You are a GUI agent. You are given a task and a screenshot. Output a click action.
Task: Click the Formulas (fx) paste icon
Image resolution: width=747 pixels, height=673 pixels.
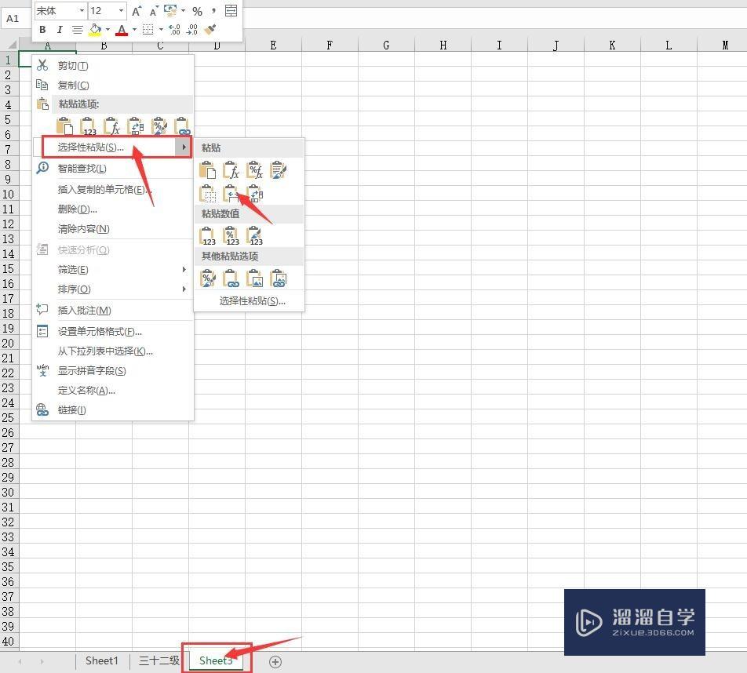[x=232, y=170]
